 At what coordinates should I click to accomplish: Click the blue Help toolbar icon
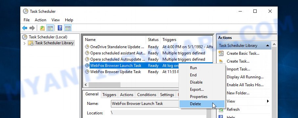(60, 28)
